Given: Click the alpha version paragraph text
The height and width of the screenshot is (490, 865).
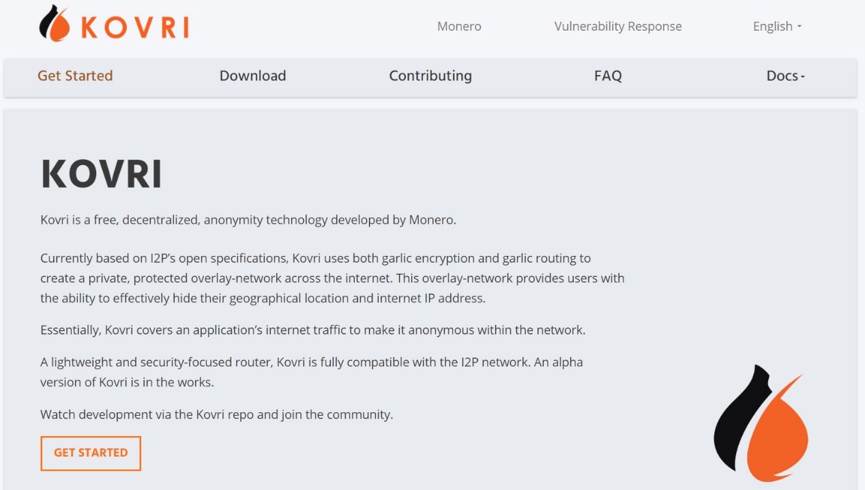Looking at the screenshot, I should pos(312,372).
